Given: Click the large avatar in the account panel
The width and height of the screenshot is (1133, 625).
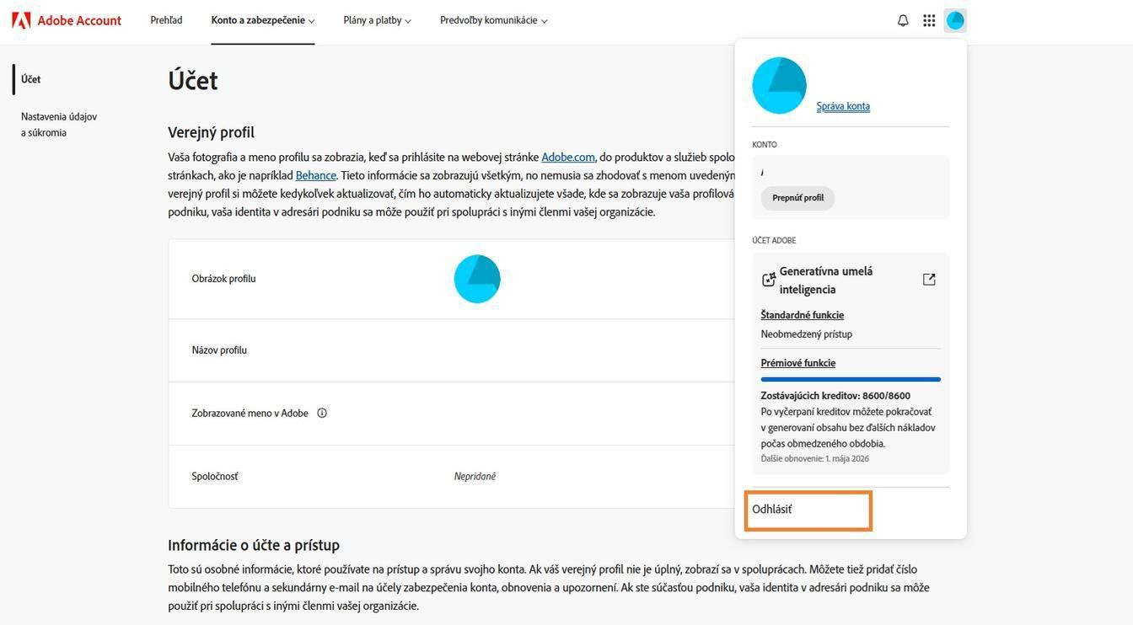Looking at the screenshot, I should point(779,85).
